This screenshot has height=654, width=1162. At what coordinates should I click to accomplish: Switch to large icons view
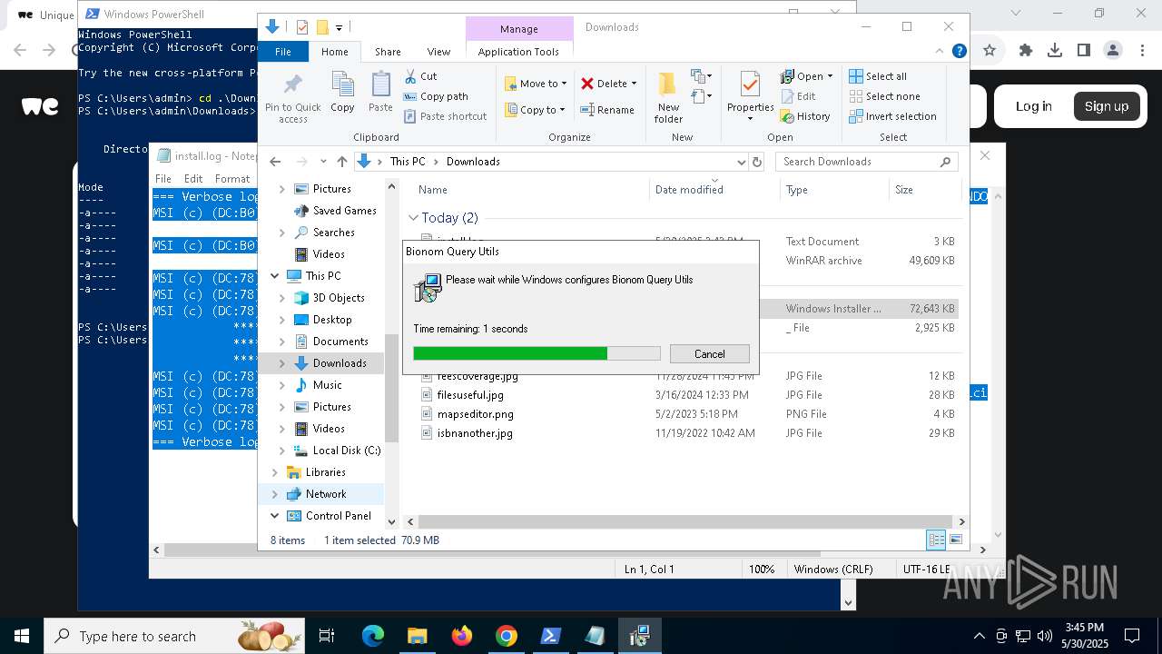(955, 540)
